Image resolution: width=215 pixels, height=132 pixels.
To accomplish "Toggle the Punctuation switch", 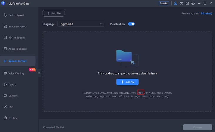I will [x=131, y=24].
